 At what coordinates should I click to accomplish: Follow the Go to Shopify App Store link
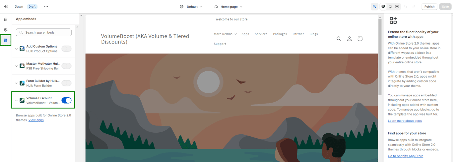pyautogui.click(x=405, y=156)
